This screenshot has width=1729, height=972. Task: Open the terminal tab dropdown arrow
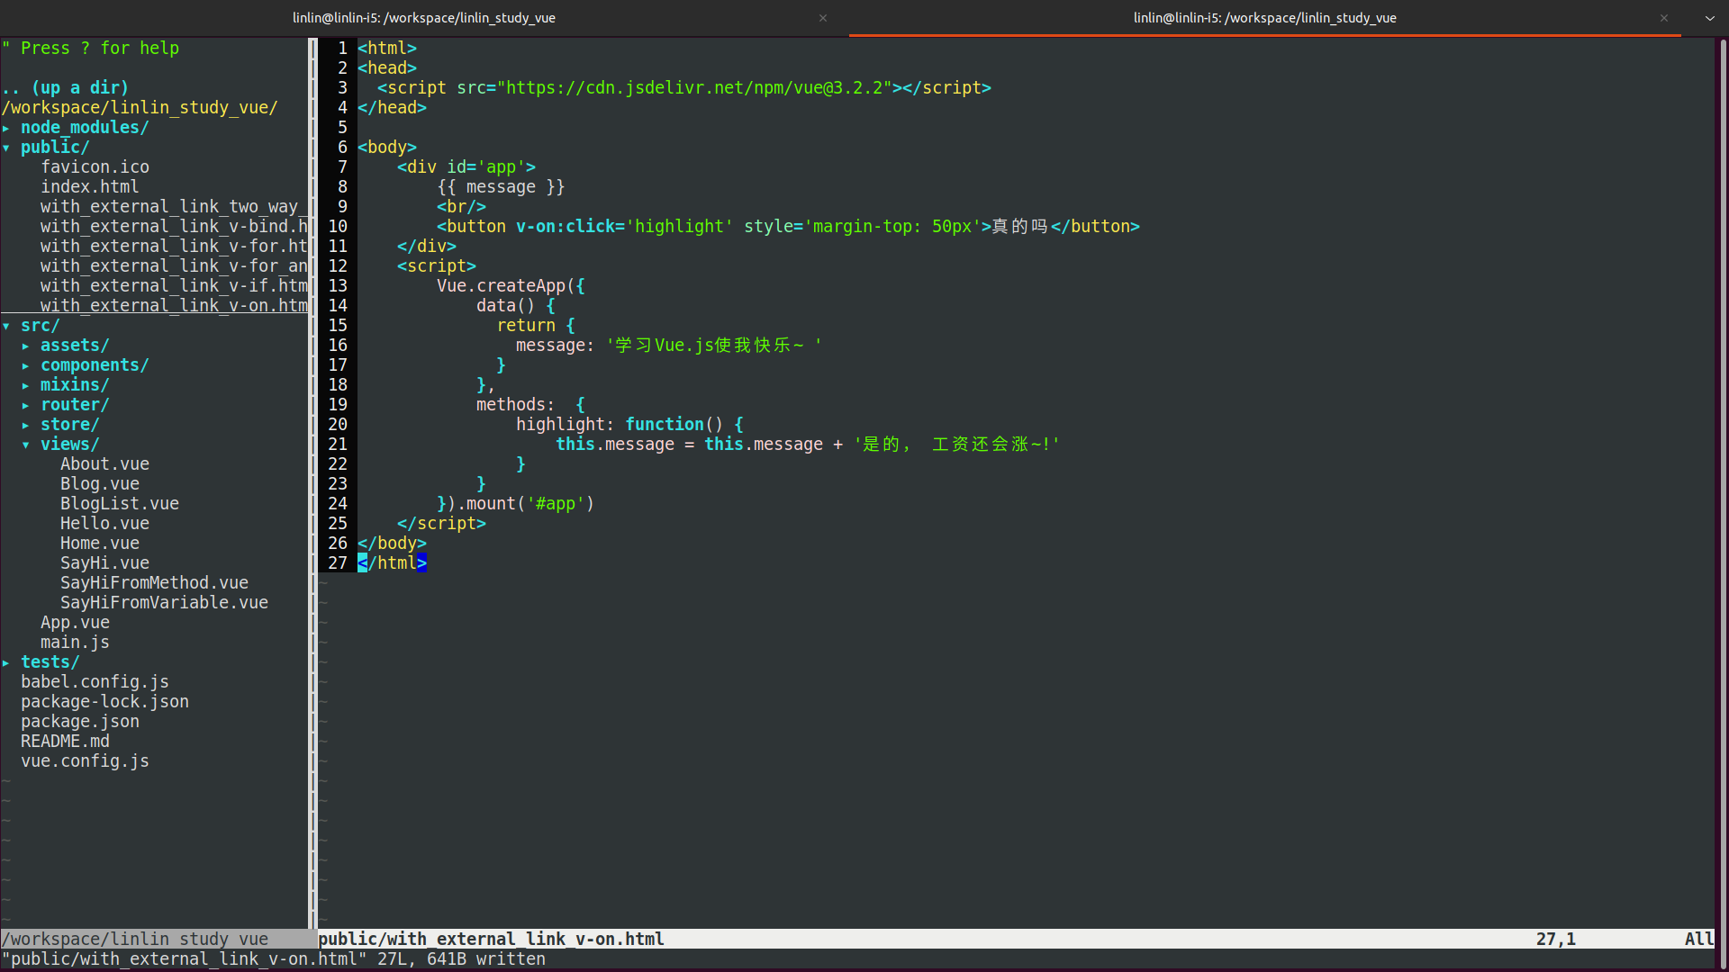pos(1709,18)
